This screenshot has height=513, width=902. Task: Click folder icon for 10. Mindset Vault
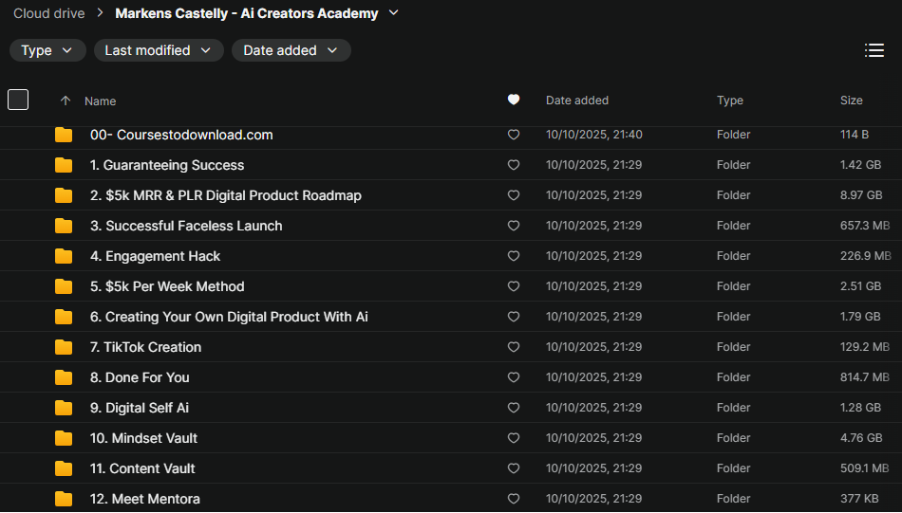64,438
